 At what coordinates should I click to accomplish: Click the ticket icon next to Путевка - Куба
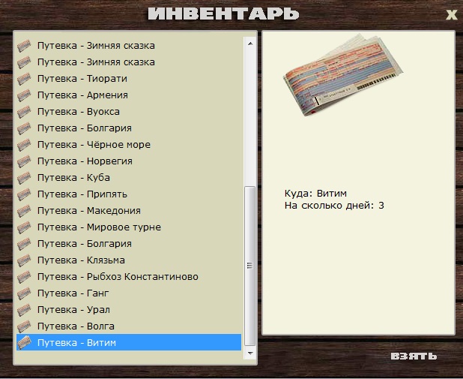click(24, 178)
